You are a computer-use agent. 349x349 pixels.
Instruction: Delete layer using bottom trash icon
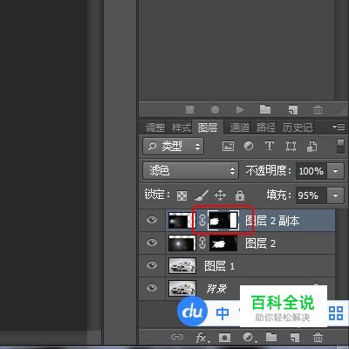pos(318,338)
